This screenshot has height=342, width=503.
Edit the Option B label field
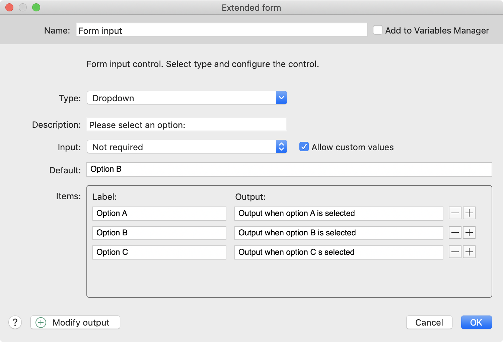coord(159,233)
